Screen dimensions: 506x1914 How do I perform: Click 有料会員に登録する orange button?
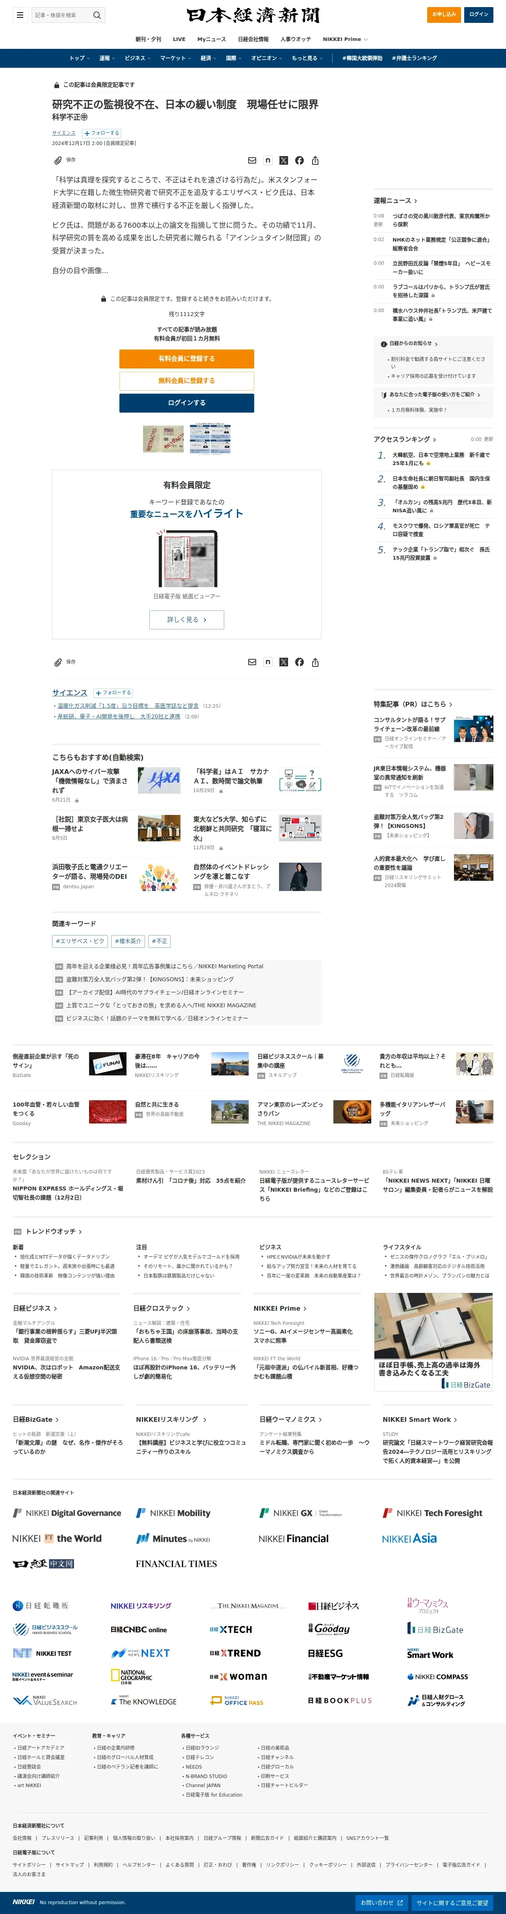click(x=186, y=359)
